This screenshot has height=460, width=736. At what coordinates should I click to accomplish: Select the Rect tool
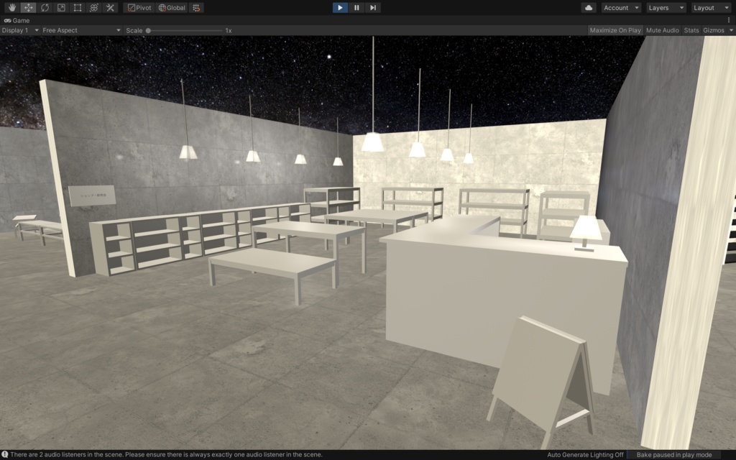(76, 7)
